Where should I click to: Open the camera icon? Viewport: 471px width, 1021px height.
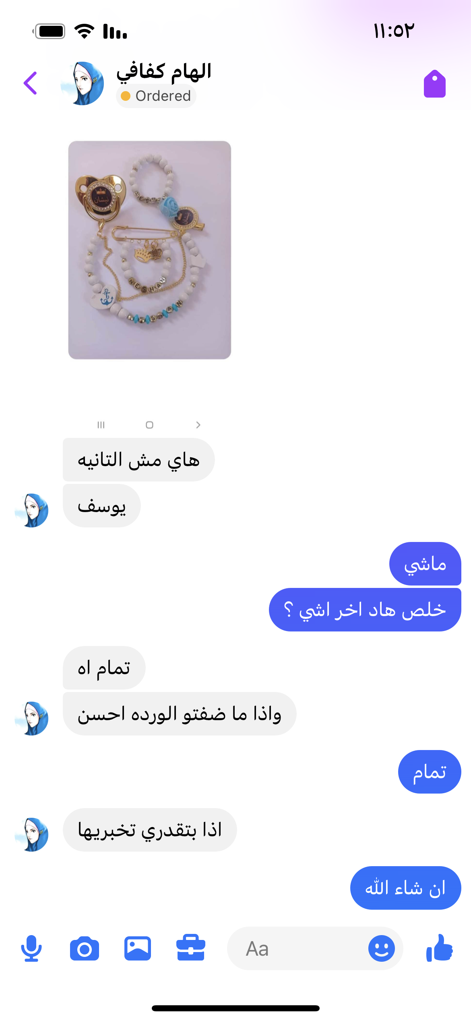tap(85, 949)
